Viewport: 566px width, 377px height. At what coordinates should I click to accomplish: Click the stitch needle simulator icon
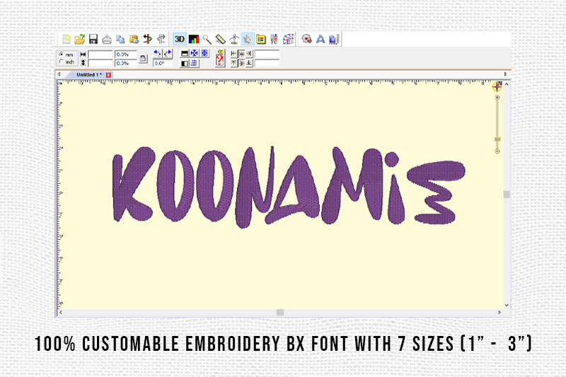click(234, 39)
